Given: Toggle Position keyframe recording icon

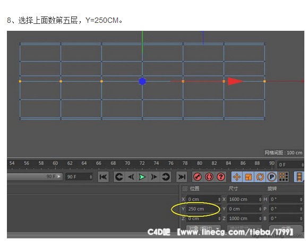Looking at the screenshot, I should click(x=237, y=177).
